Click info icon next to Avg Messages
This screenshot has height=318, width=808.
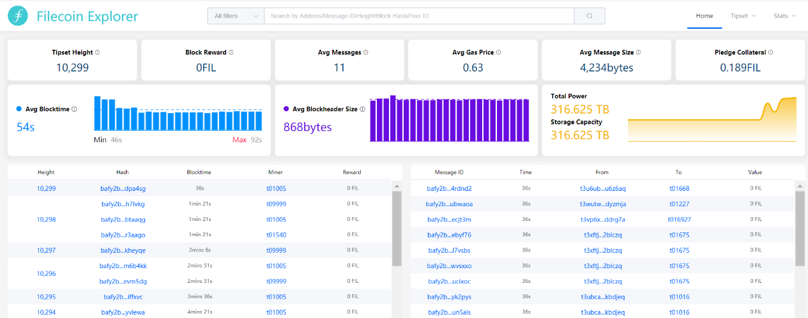[366, 52]
